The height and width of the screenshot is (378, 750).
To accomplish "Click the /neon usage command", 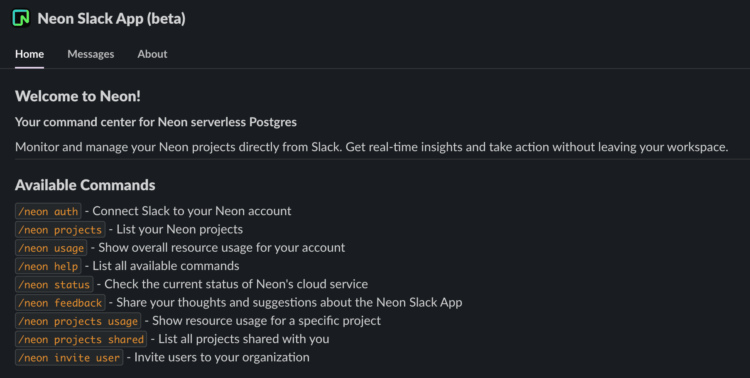I will [x=51, y=248].
